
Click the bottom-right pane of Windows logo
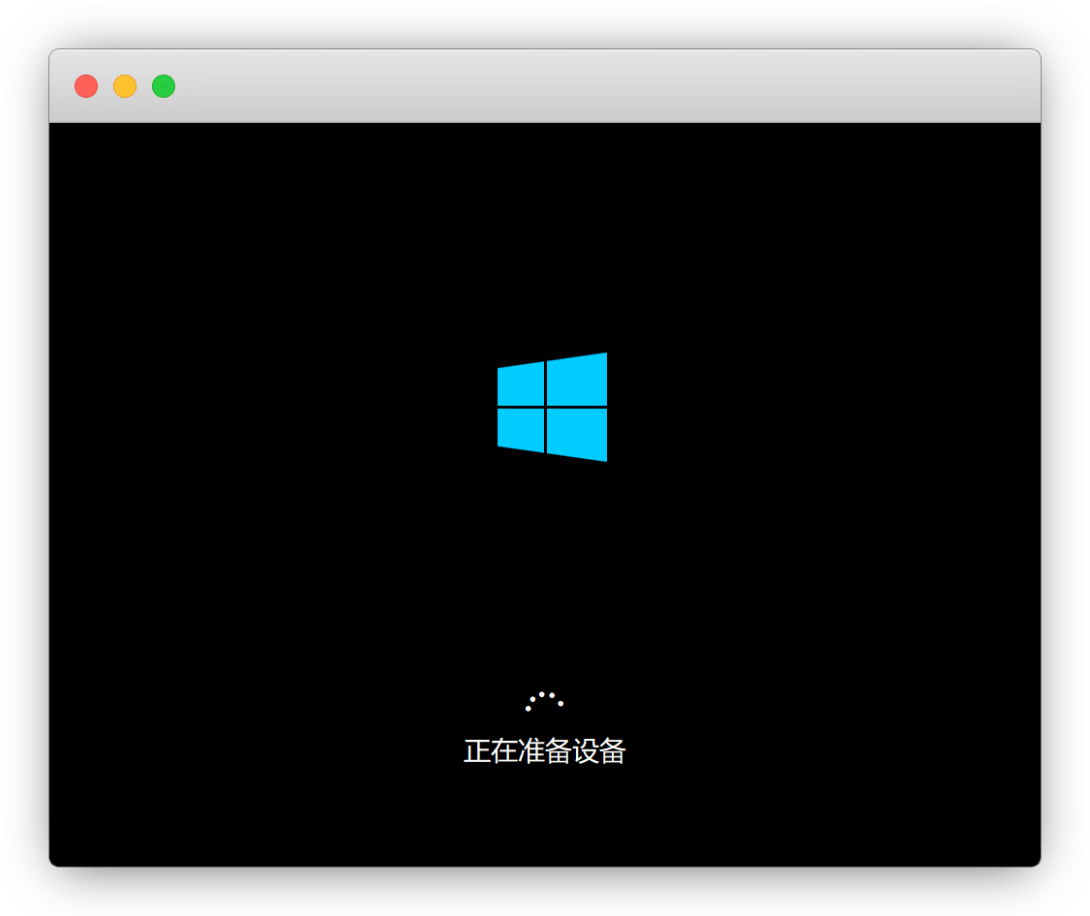[x=577, y=433]
